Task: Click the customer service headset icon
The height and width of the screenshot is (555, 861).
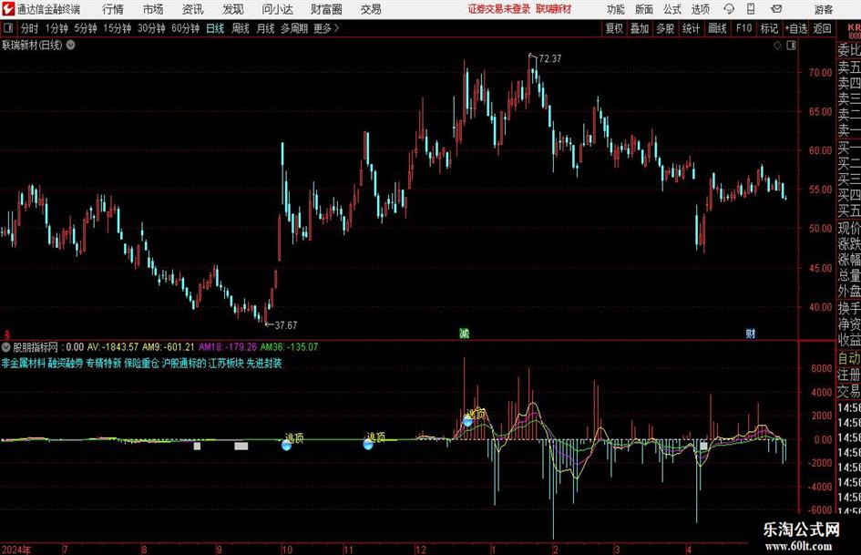Action: 729,9
